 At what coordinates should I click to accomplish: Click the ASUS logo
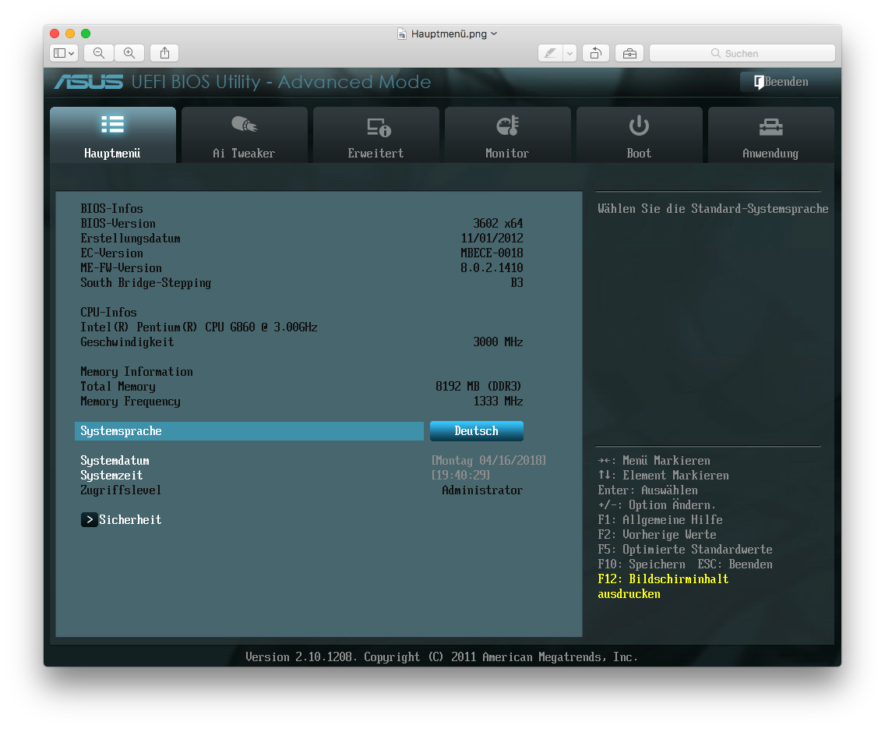89,82
